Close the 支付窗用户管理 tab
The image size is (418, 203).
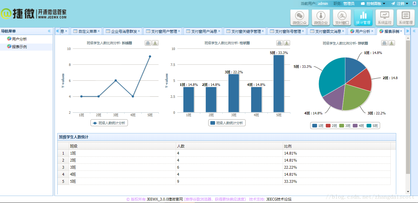point(179,31)
